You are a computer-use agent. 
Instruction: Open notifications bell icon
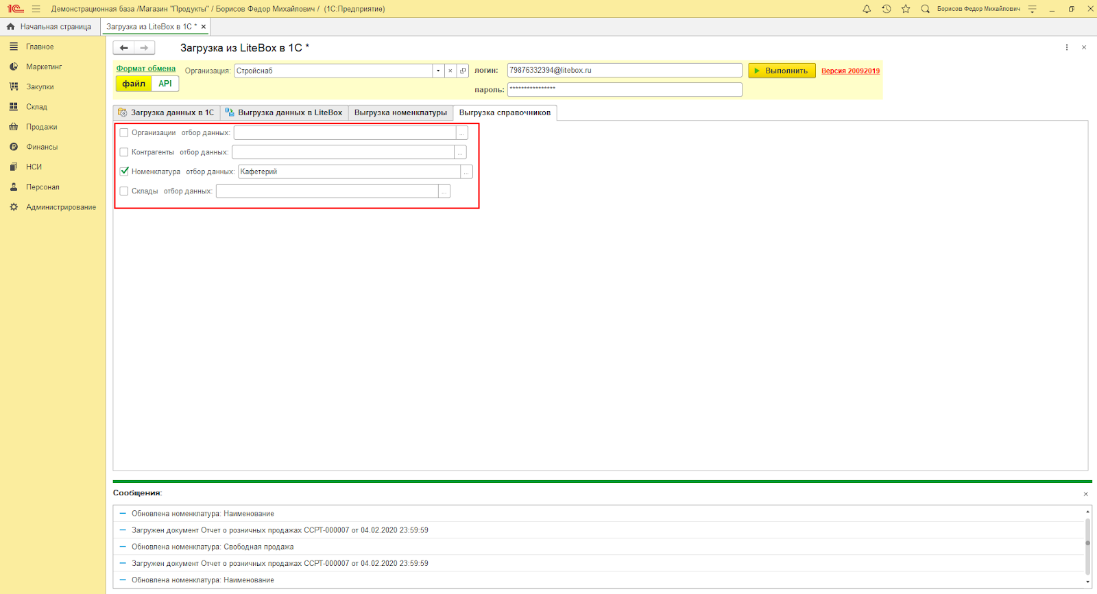(x=867, y=9)
